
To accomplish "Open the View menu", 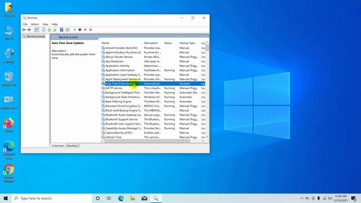I will coord(45,24).
